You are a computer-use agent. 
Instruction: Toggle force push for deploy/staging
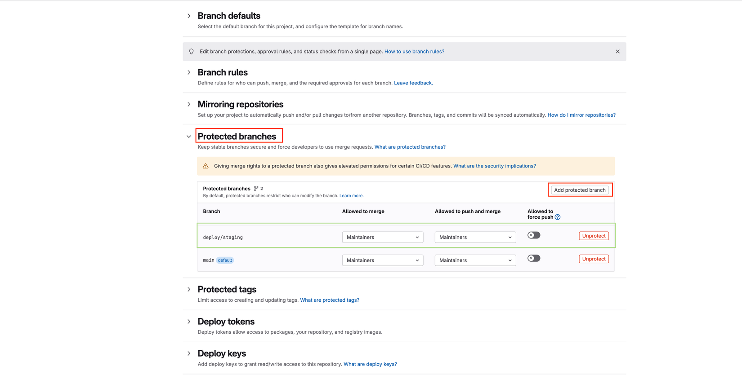[x=534, y=235]
